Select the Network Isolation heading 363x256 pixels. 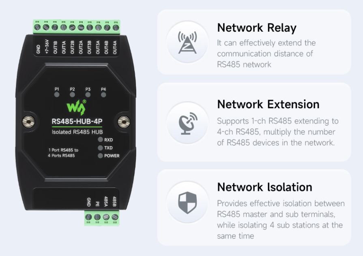click(264, 187)
